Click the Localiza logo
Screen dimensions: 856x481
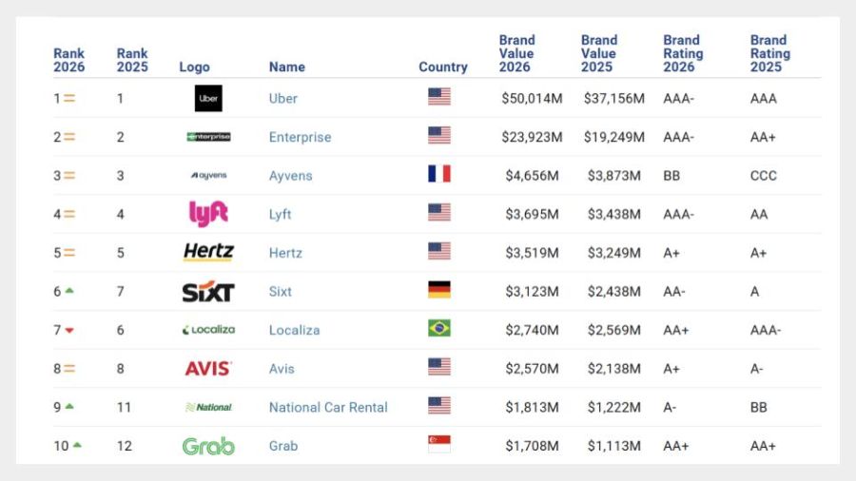click(208, 330)
